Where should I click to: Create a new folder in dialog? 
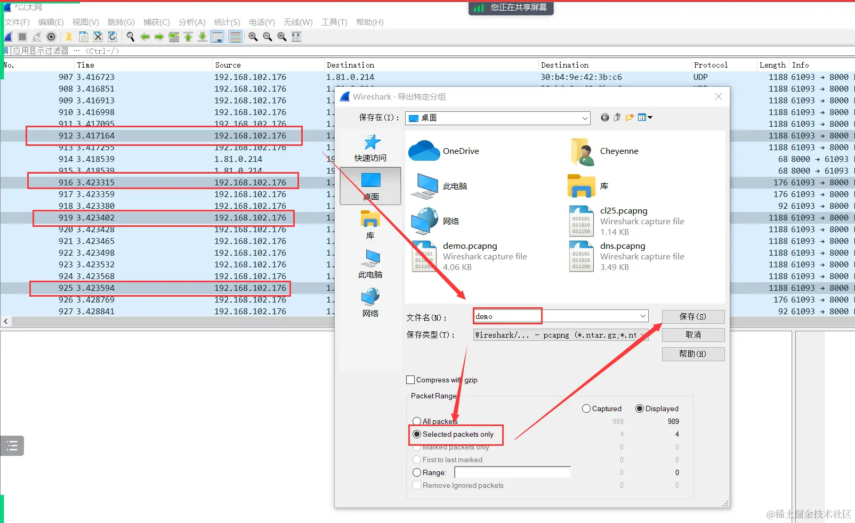(x=630, y=118)
